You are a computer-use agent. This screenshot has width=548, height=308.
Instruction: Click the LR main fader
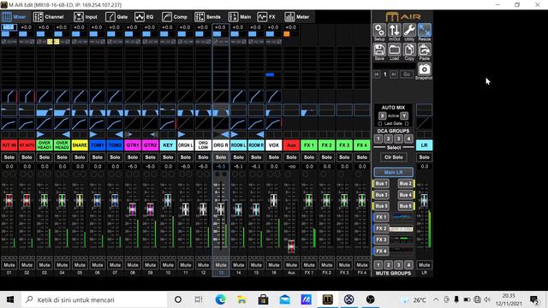[x=424, y=200]
